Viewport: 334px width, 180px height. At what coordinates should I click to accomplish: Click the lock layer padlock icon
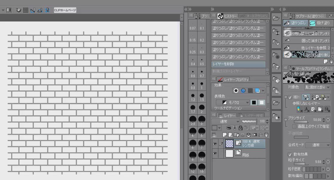(x=240, y=128)
